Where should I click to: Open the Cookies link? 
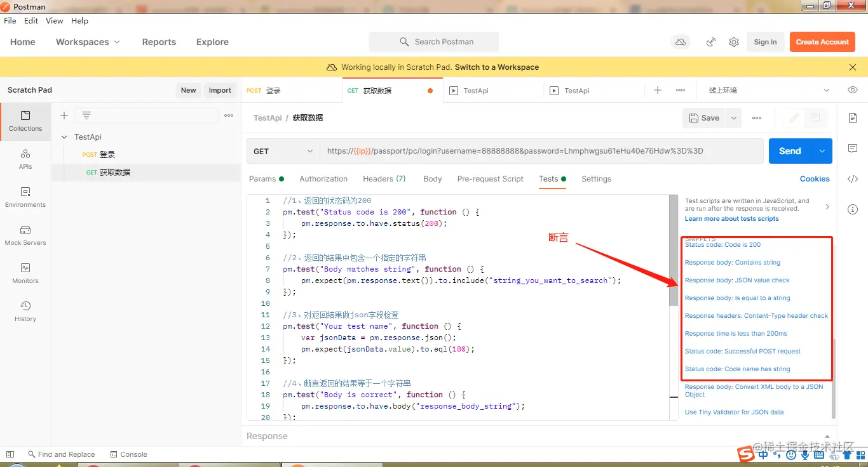[x=815, y=179]
